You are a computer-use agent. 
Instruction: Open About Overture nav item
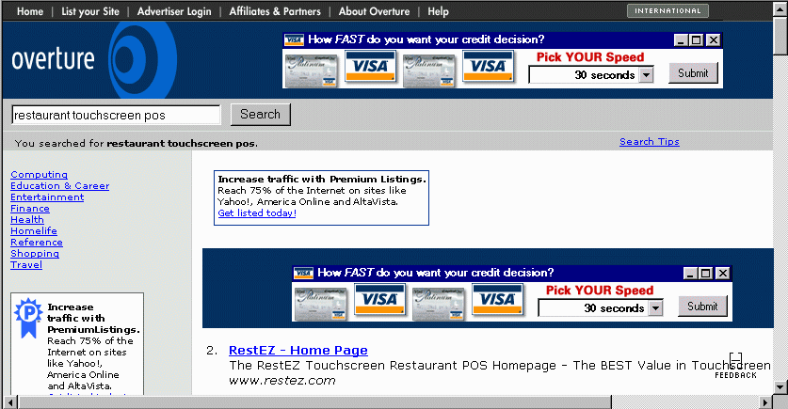click(x=374, y=11)
